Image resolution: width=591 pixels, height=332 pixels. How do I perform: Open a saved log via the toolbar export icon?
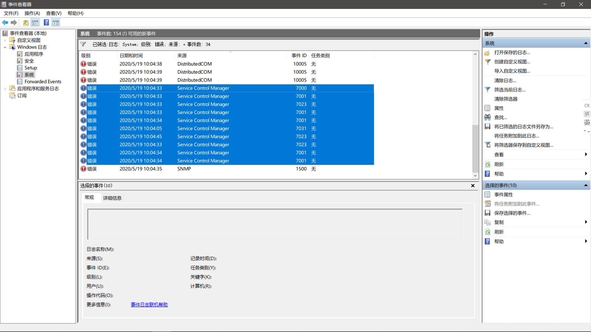(26, 22)
